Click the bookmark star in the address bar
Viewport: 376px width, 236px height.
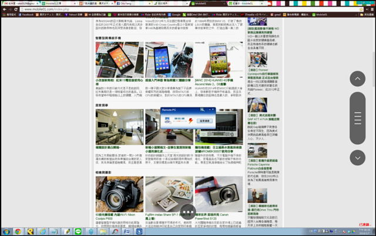[x=361, y=9]
